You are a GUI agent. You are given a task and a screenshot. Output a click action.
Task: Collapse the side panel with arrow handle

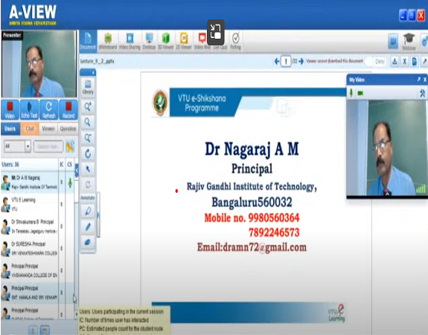(77, 170)
